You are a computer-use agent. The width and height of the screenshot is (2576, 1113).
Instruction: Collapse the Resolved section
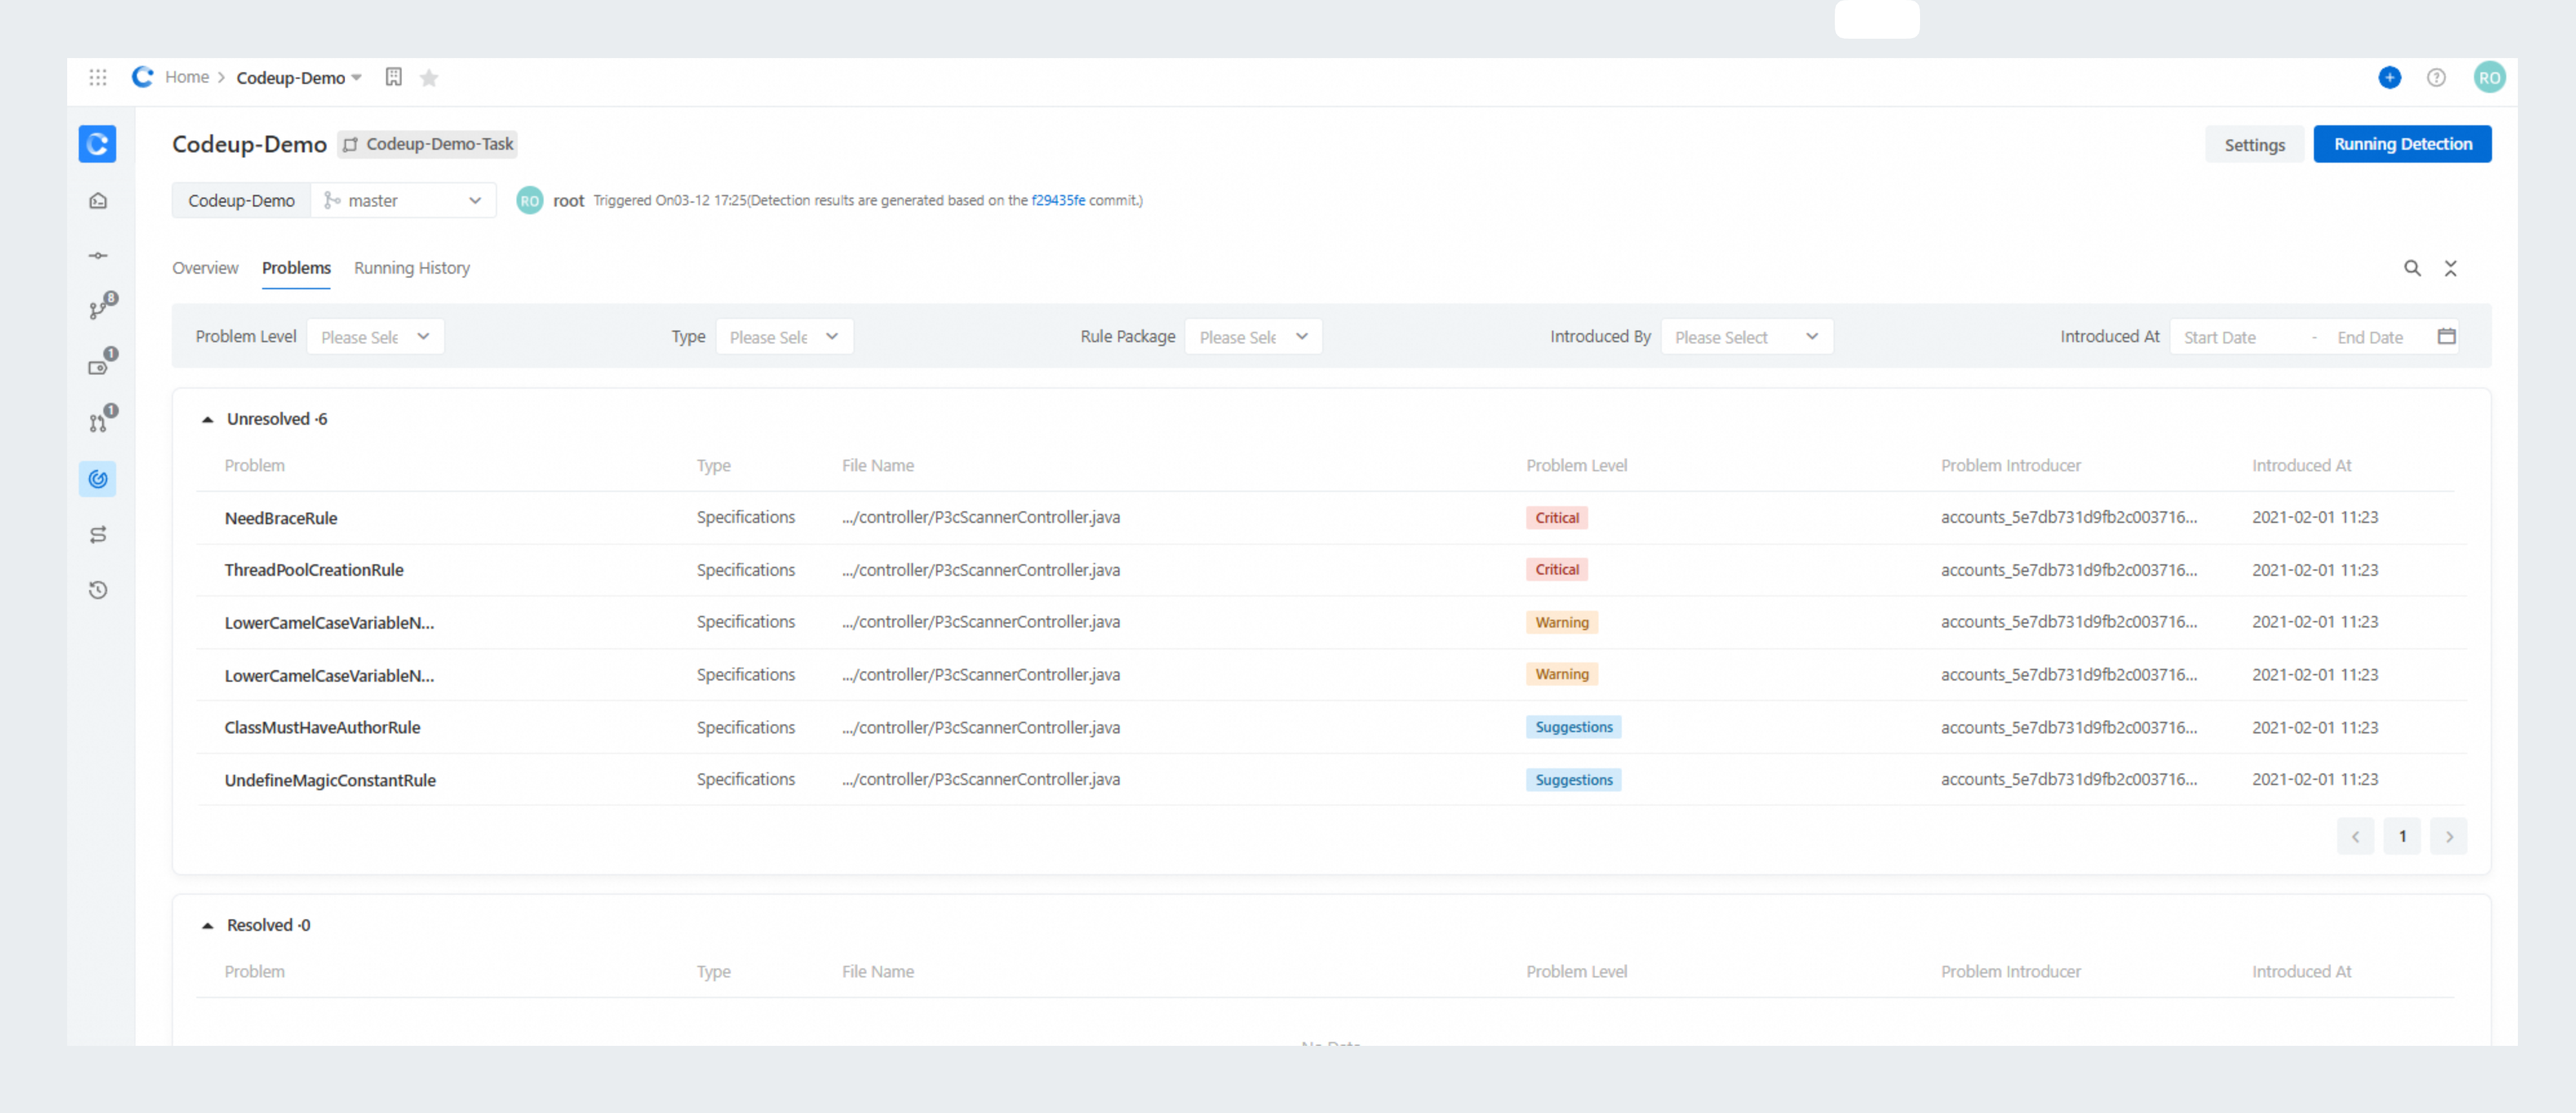[208, 925]
